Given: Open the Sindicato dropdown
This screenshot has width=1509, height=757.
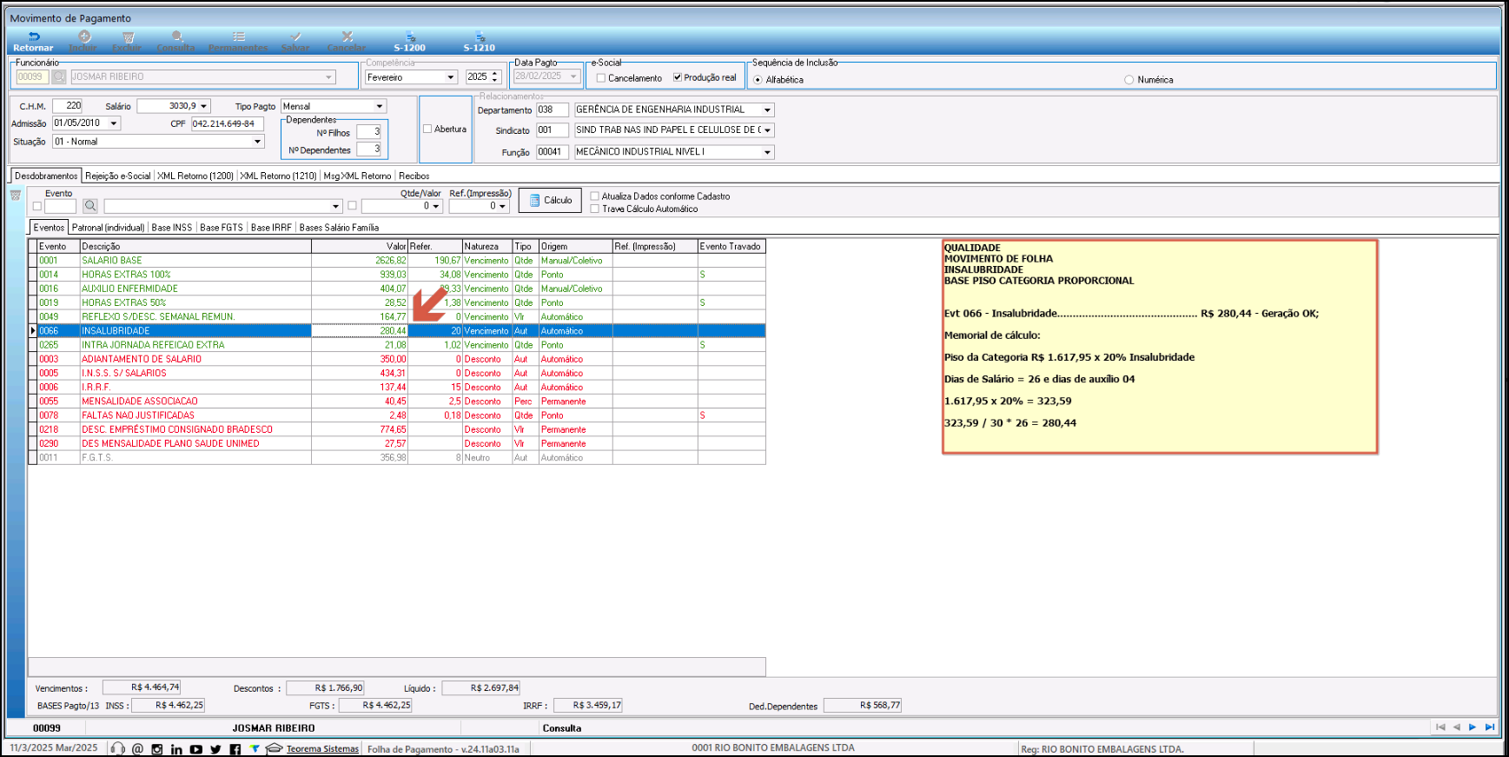Looking at the screenshot, I should [767, 130].
